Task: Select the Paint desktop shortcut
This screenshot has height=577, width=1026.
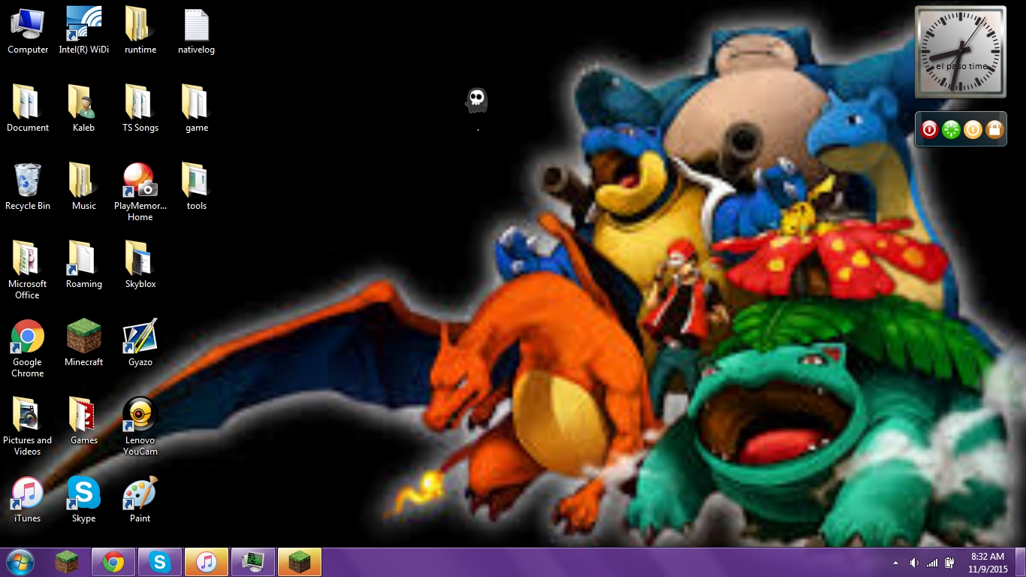Action: tap(140, 500)
